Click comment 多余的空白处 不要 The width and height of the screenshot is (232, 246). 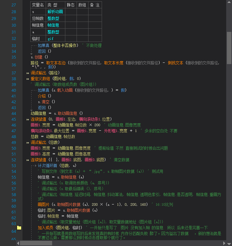pos(161,131)
